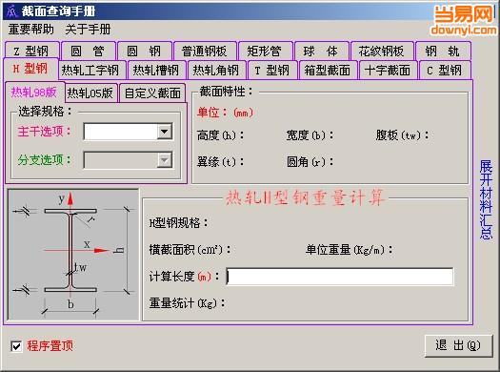The height and width of the screenshot is (372, 500).
Task: Click the app icon in title bar
Action: pos(12,11)
